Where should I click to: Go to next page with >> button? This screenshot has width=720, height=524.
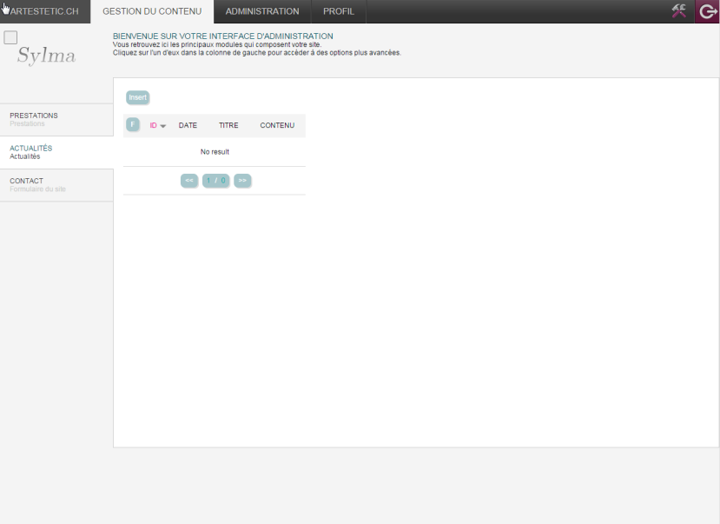pos(242,181)
